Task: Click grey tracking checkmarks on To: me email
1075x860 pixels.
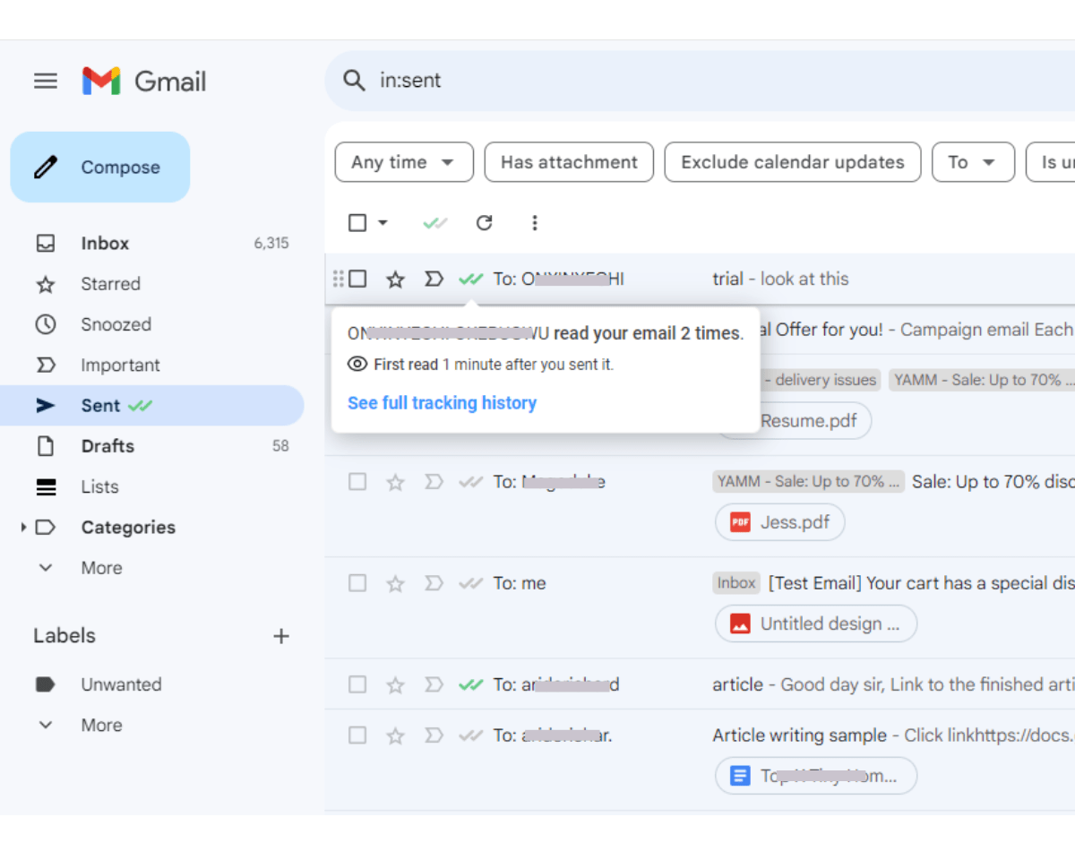Action: (x=470, y=584)
